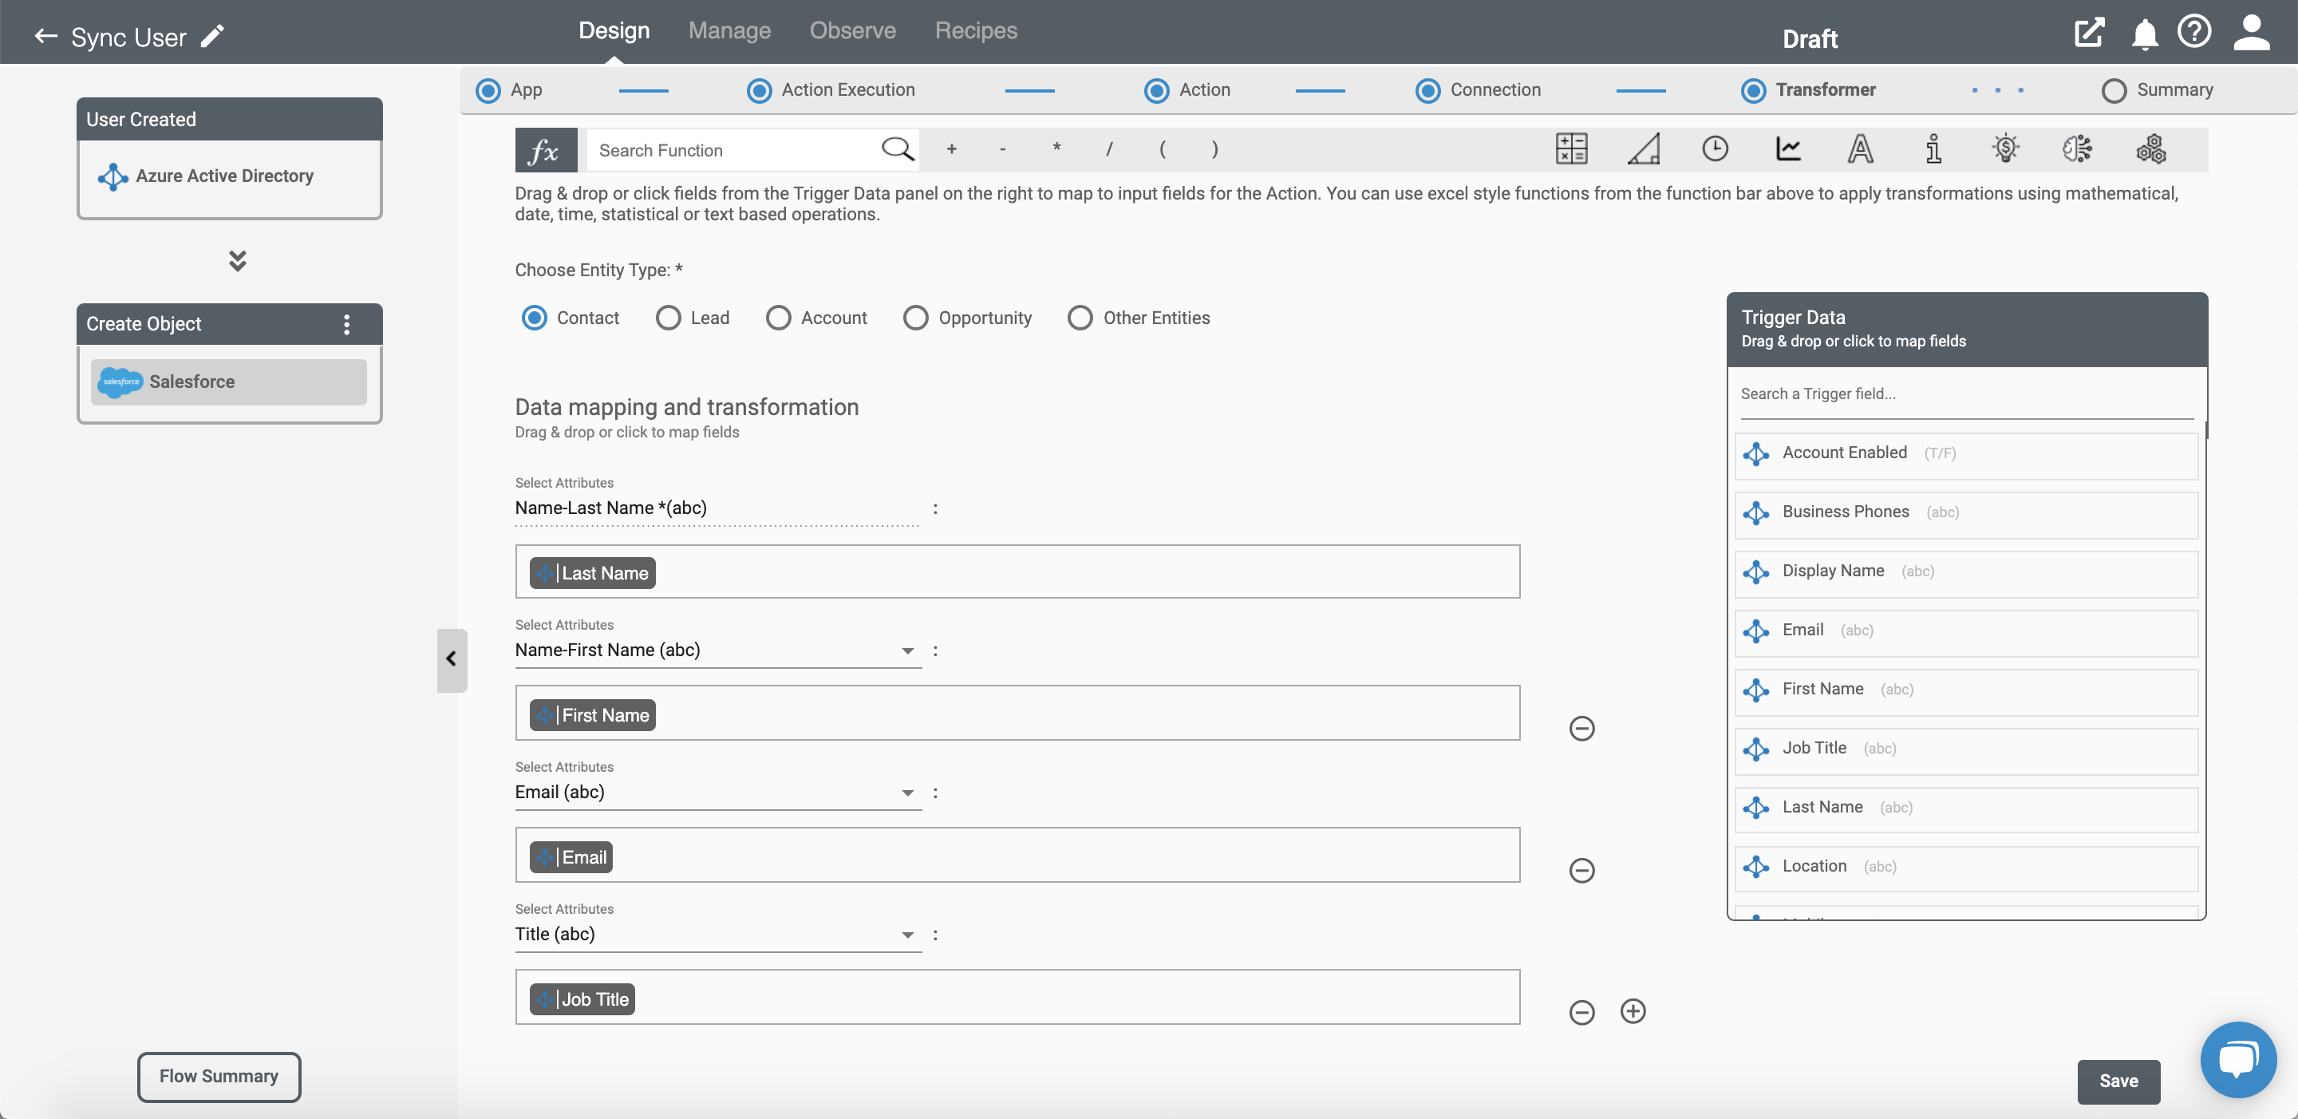Open trigonometry triangle functions icon
Screen dimensions: 2298x1119
(1643, 149)
